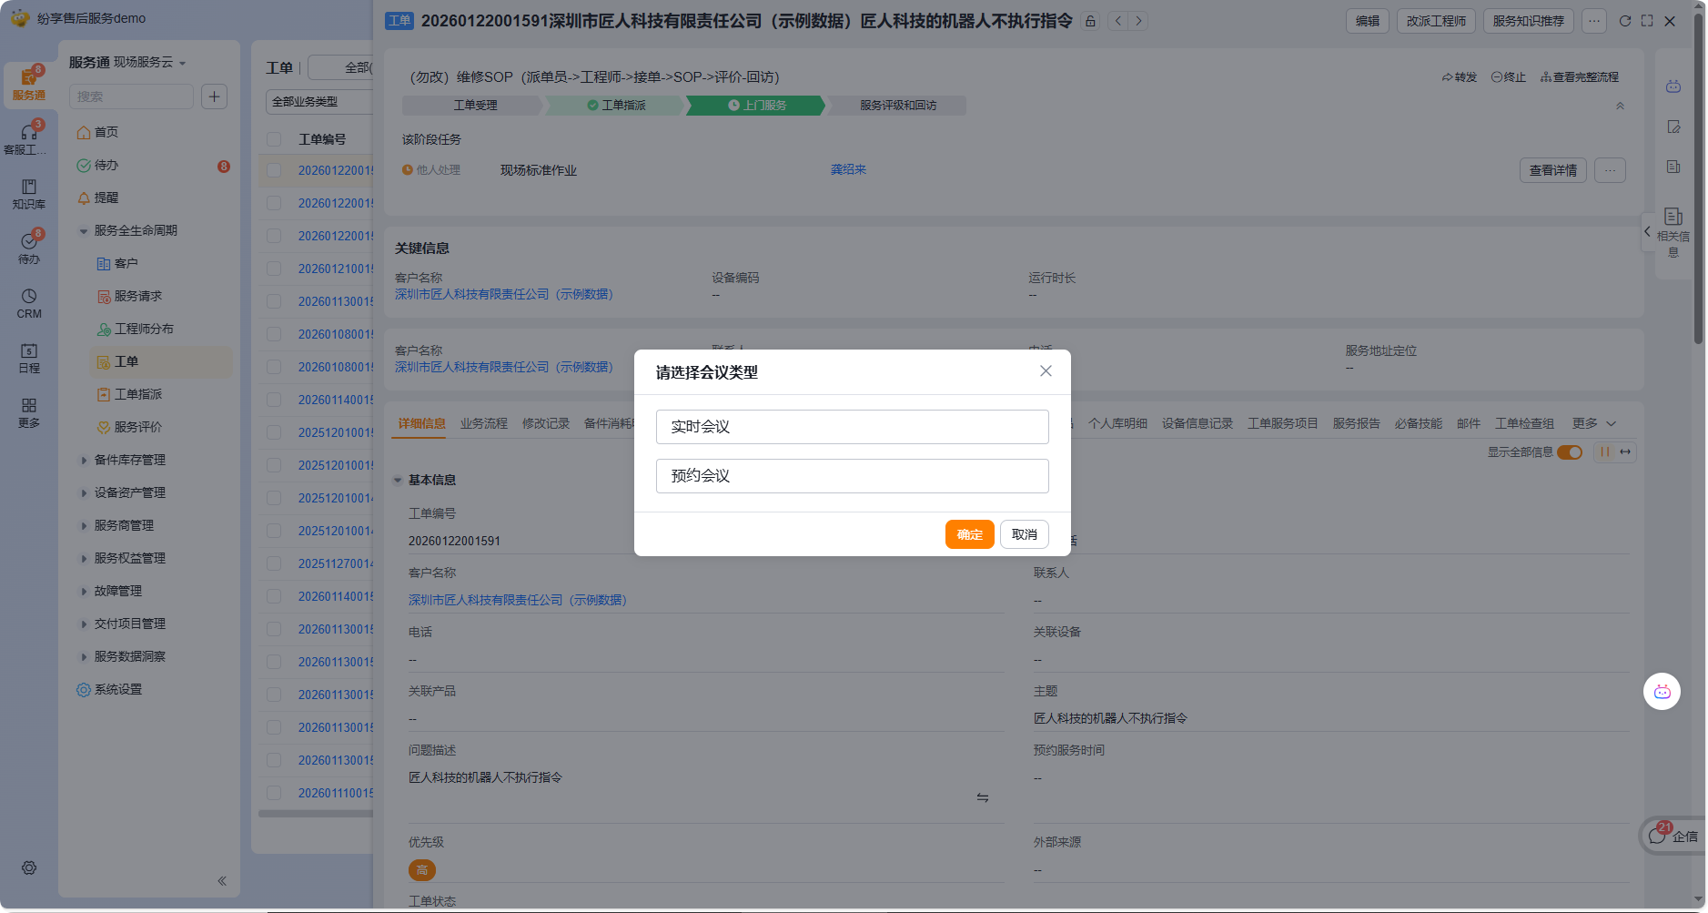Click the 上门服务 stage in progress bar
This screenshot has width=1708, height=913.
[x=756, y=106]
